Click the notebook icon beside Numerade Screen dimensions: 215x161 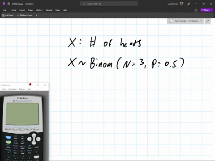(x=171, y=21)
